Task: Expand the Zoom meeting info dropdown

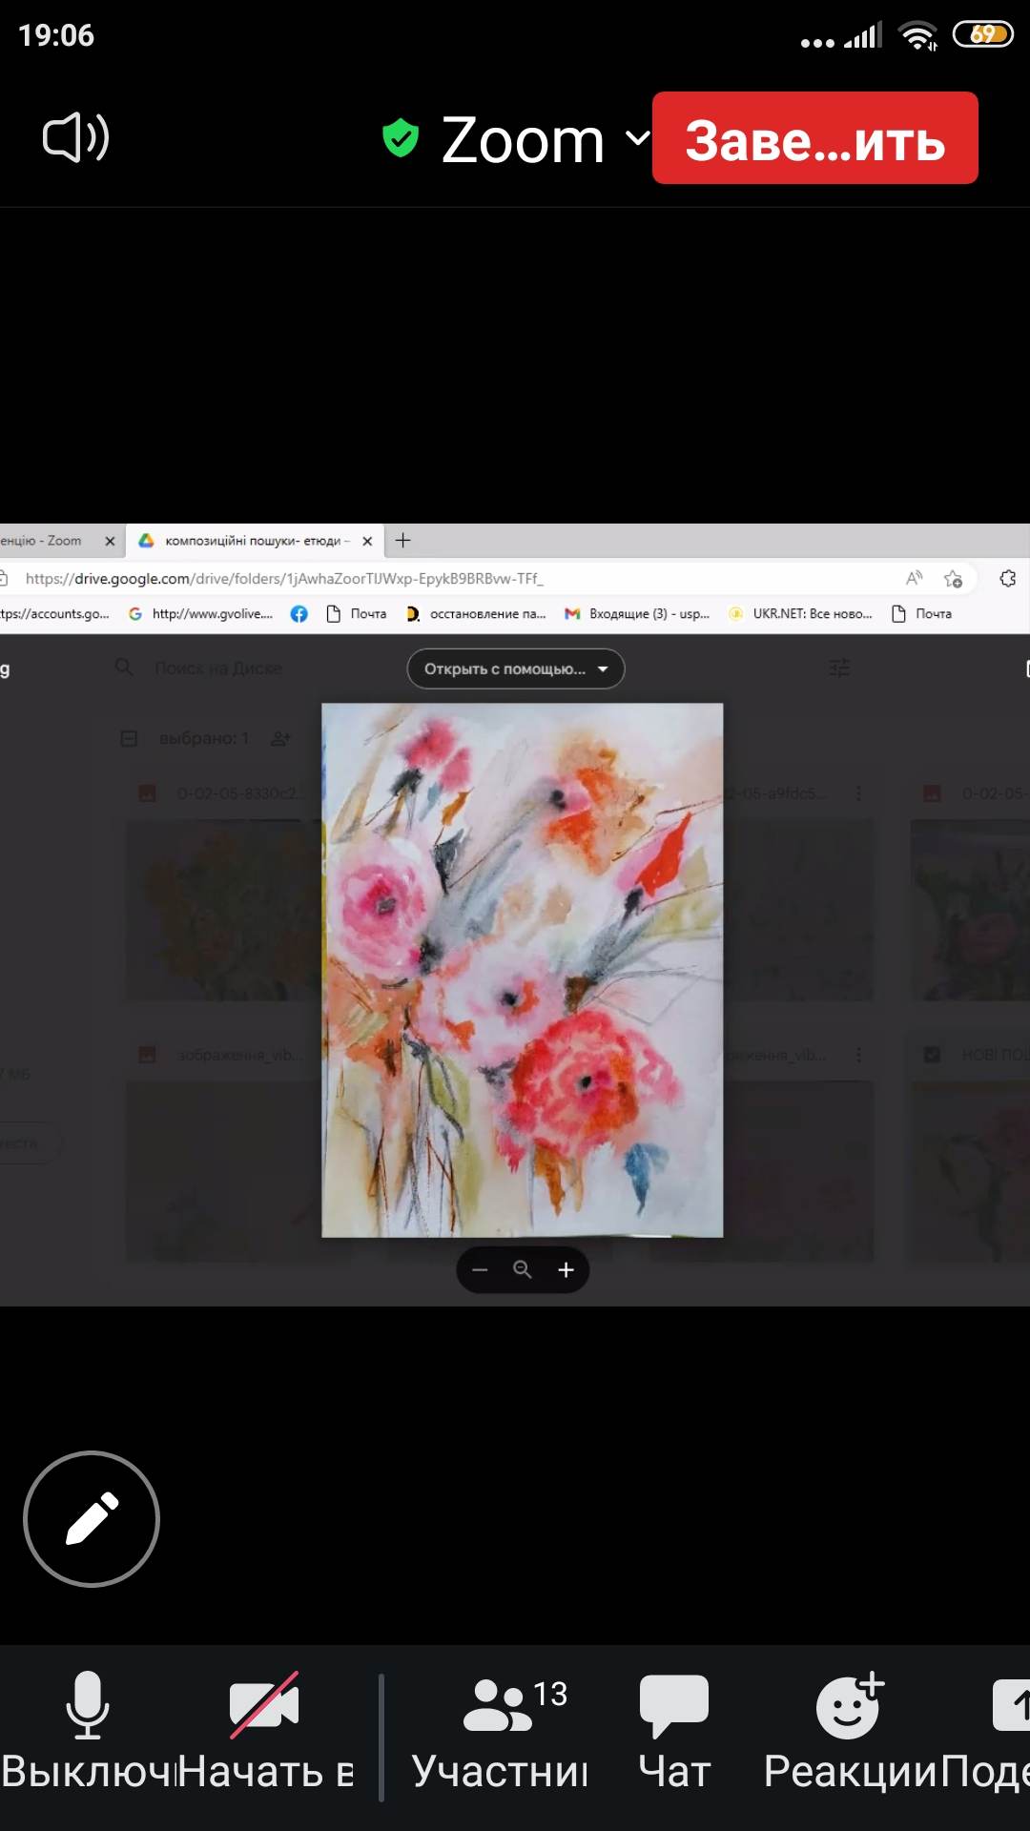Action: point(637,138)
